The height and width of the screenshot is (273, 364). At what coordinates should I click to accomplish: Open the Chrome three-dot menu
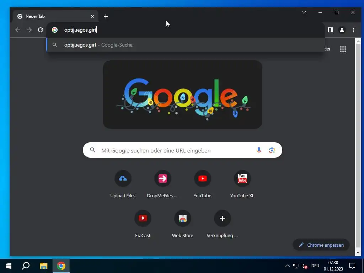pyautogui.click(x=353, y=30)
